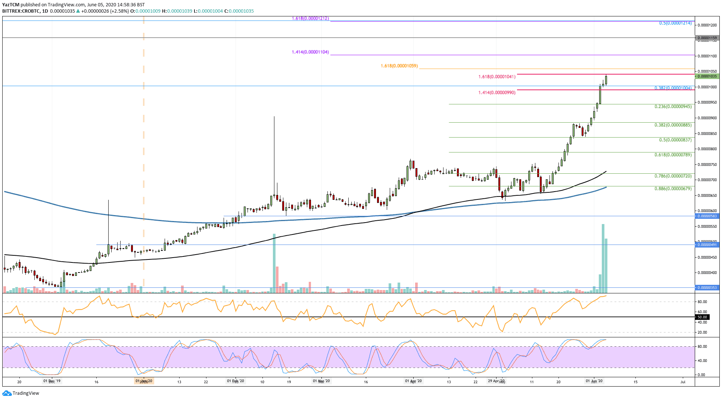Click the 01 Apr '20 date marker
The height and width of the screenshot is (400, 722).
click(413, 381)
